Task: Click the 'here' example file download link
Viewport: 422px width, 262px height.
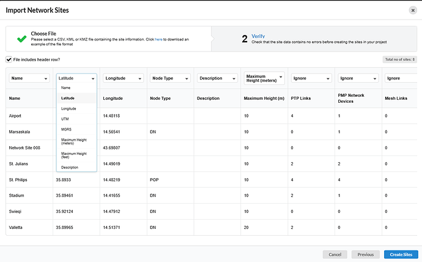Action: pyautogui.click(x=158, y=39)
